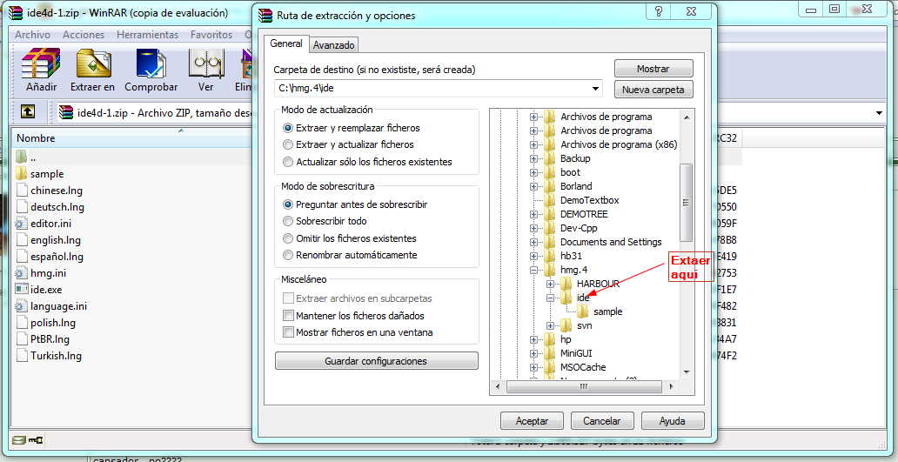
Task: Check Mostrar ficheros en una ventana
Action: pos(289,332)
